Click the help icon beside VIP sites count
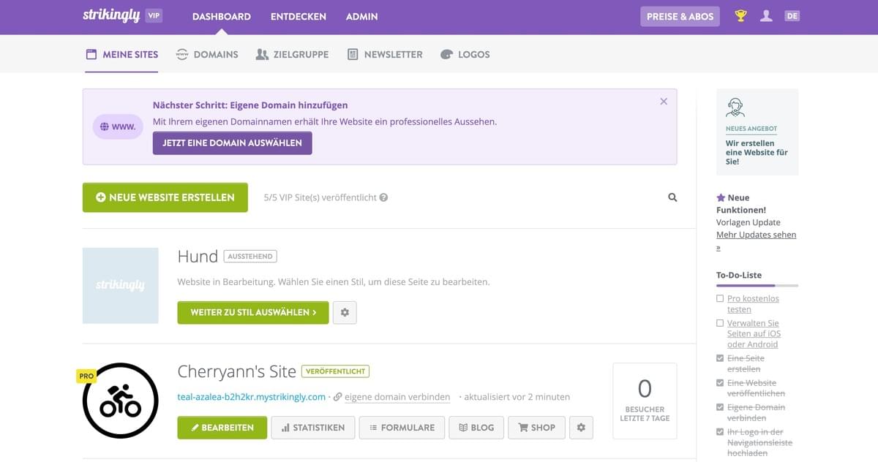 (383, 197)
